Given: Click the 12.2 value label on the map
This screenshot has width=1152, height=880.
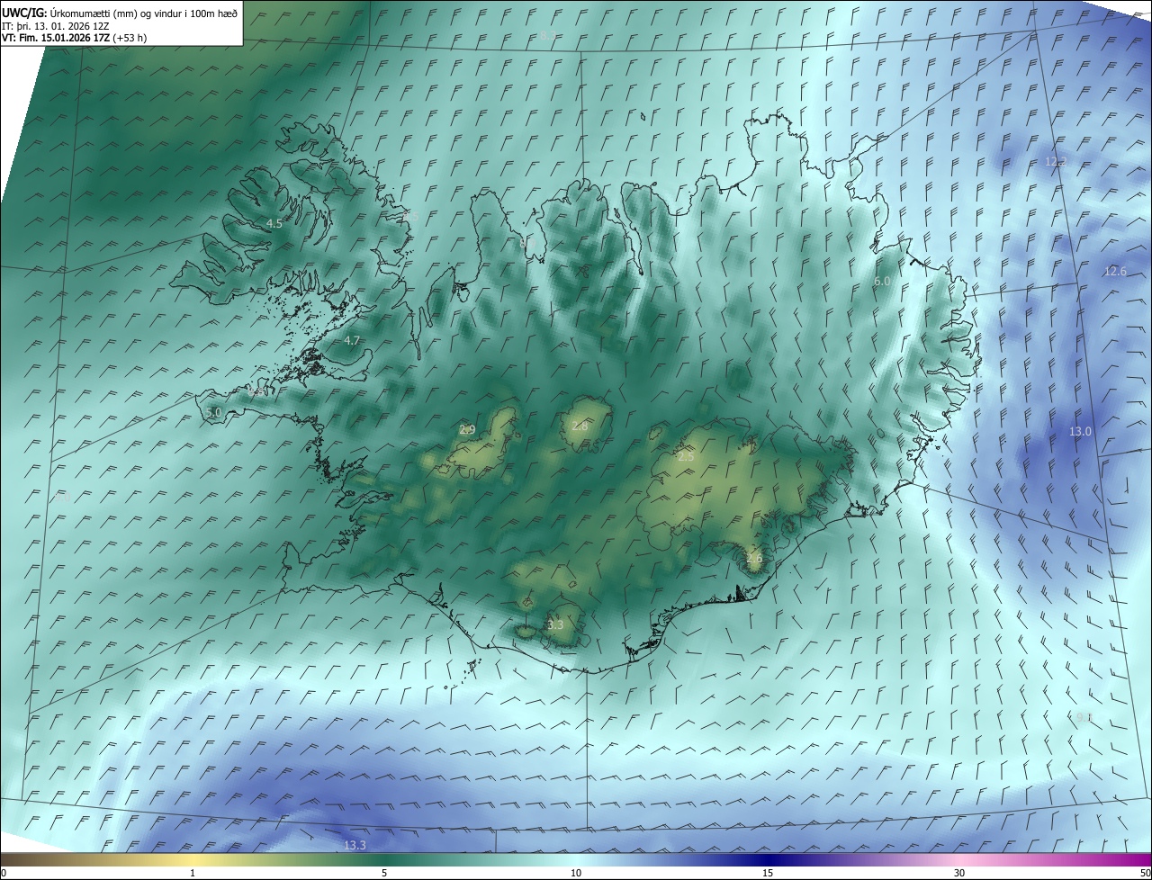Looking at the screenshot, I should (1056, 162).
